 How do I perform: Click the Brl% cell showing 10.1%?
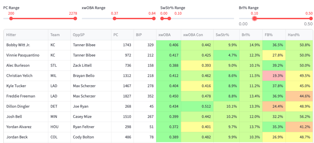click(251, 66)
